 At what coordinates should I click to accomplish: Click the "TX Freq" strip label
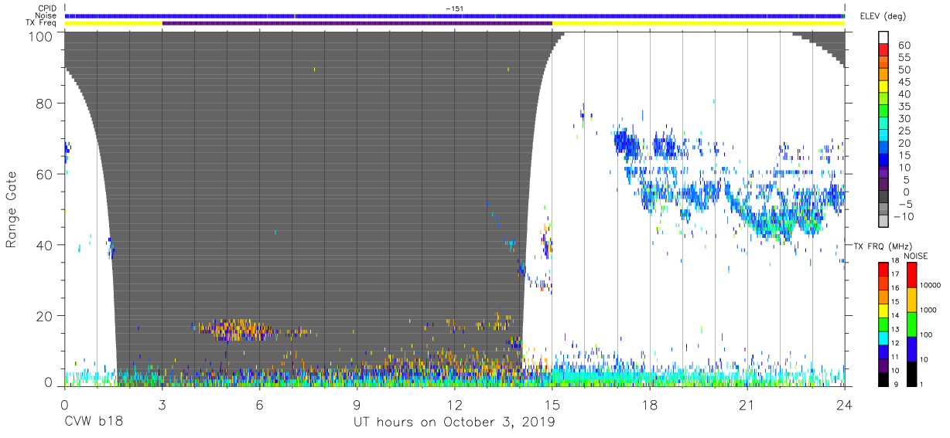(43, 23)
